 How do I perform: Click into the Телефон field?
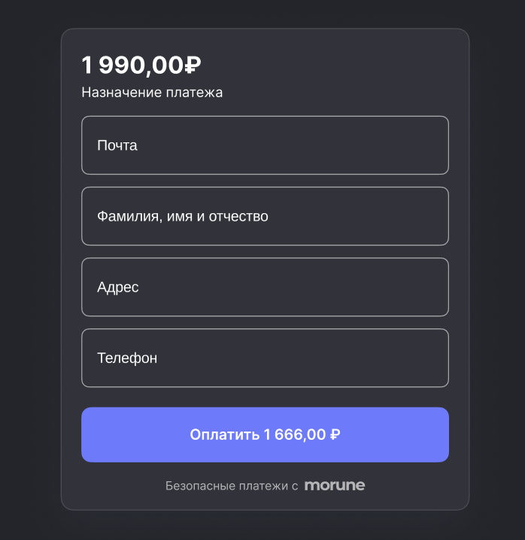click(265, 358)
